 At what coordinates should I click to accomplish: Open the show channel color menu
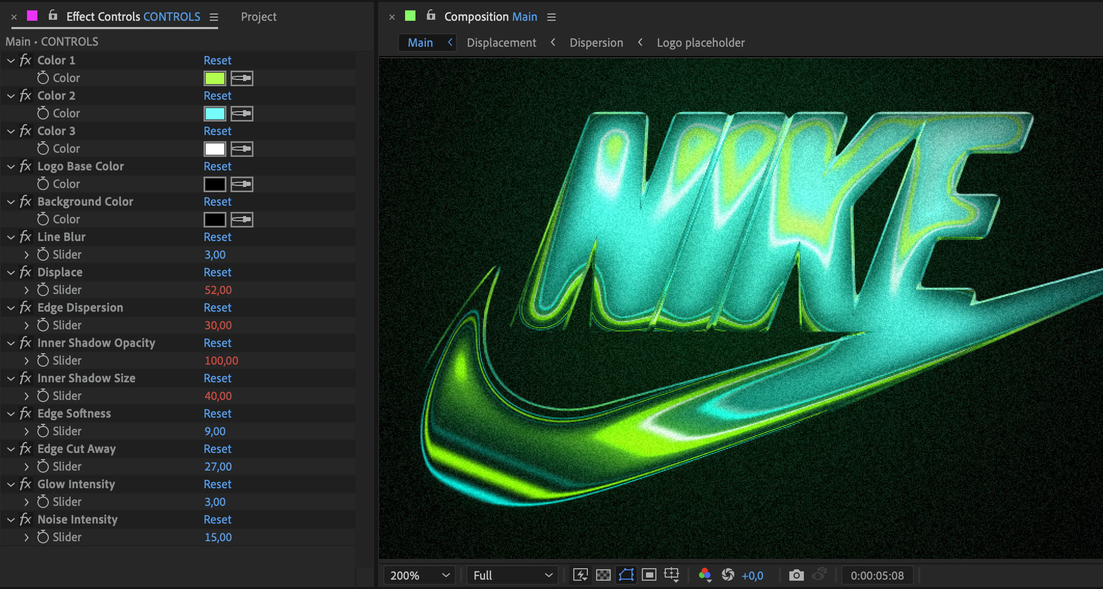[705, 575]
